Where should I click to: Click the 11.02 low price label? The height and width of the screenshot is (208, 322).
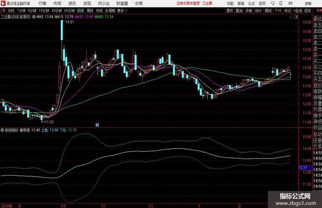[x=49, y=122]
